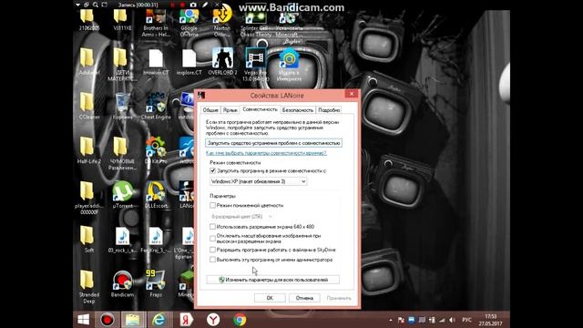Allow program to work with SkyDrive files

212,250
